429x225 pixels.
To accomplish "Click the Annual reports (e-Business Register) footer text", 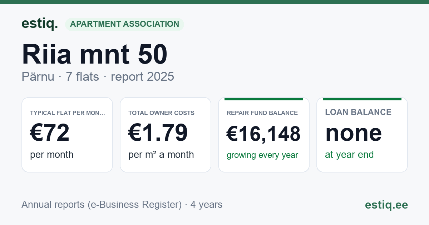I will click(x=122, y=205).
